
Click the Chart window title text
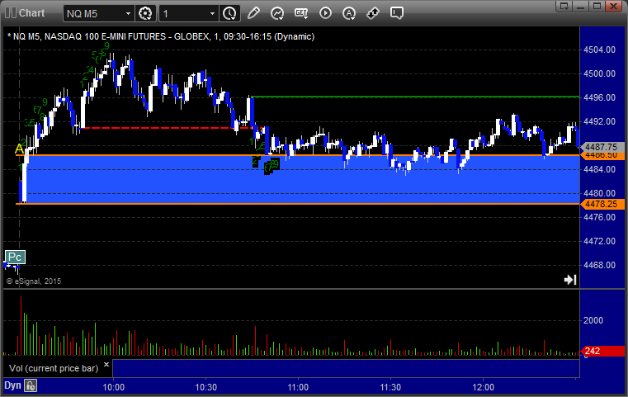(x=32, y=13)
